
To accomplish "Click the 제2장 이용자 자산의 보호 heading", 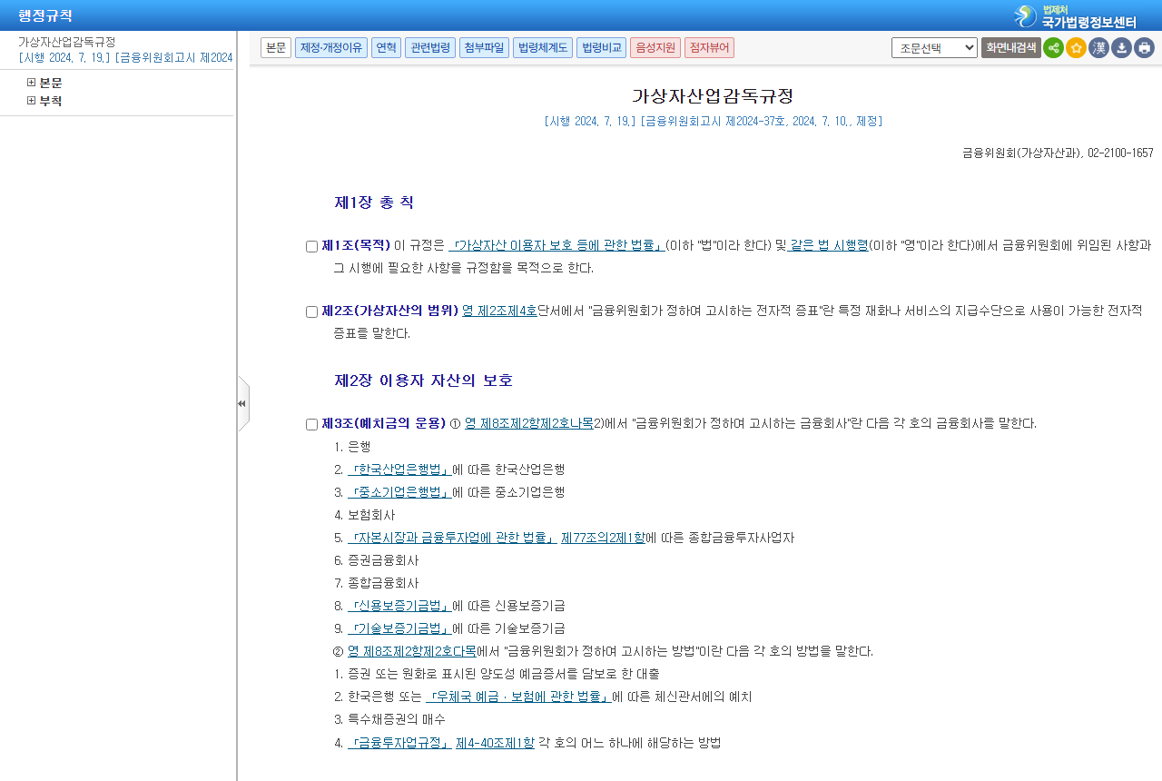I will (x=424, y=381).
